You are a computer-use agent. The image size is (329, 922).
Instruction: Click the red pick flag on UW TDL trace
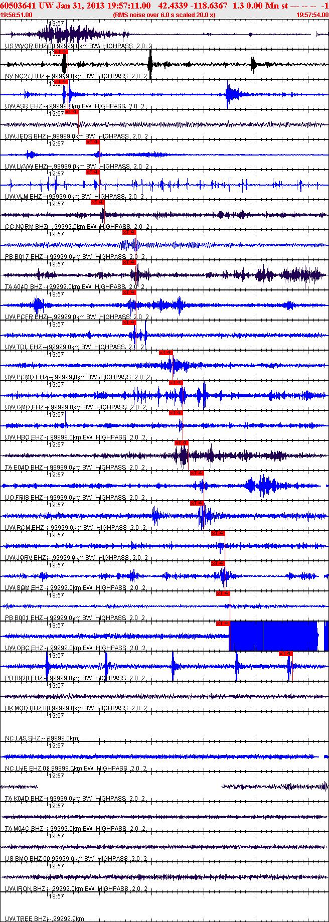click(129, 323)
